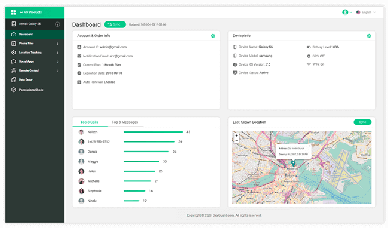Zoom in on the location map
388x228 pixels.
236,135
